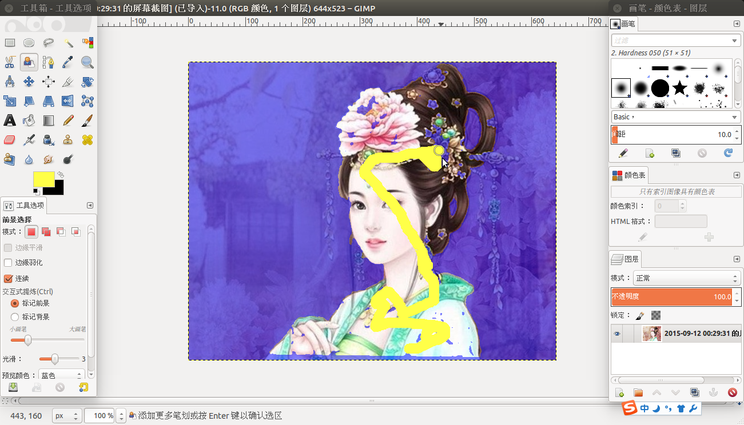Pick the Zoom magnifier tool

(87, 62)
